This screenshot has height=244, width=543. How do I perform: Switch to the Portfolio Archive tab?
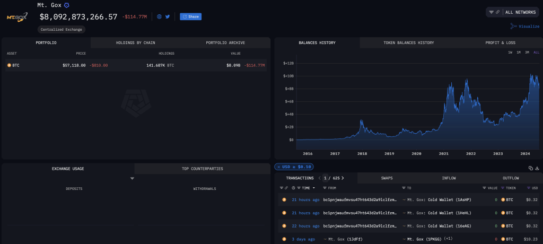[x=225, y=42]
